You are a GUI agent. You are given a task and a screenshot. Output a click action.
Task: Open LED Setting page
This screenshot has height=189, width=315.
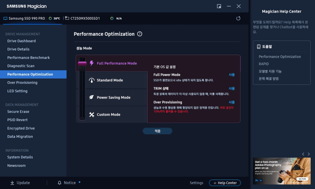pos(17,91)
